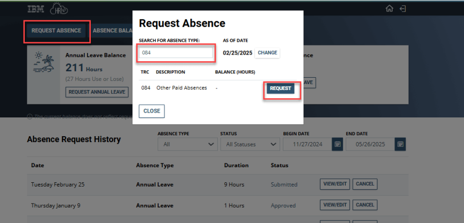The height and width of the screenshot is (223, 464).
Task: Click the absence type search field
Action: coord(176,53)
